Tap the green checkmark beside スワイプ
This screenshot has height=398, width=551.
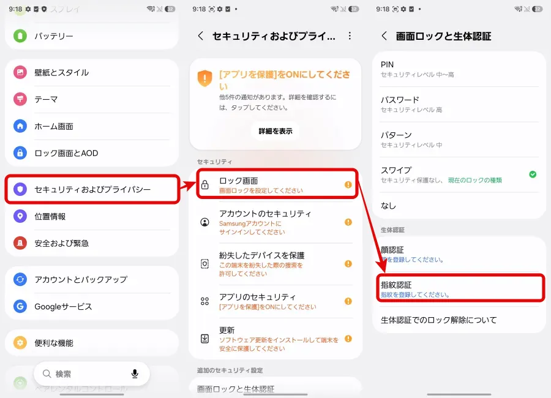tap(533, 175)
